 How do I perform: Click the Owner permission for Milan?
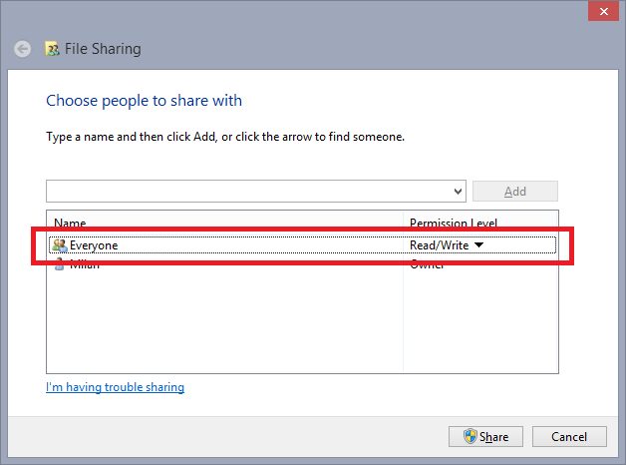[x=428, y=265]
